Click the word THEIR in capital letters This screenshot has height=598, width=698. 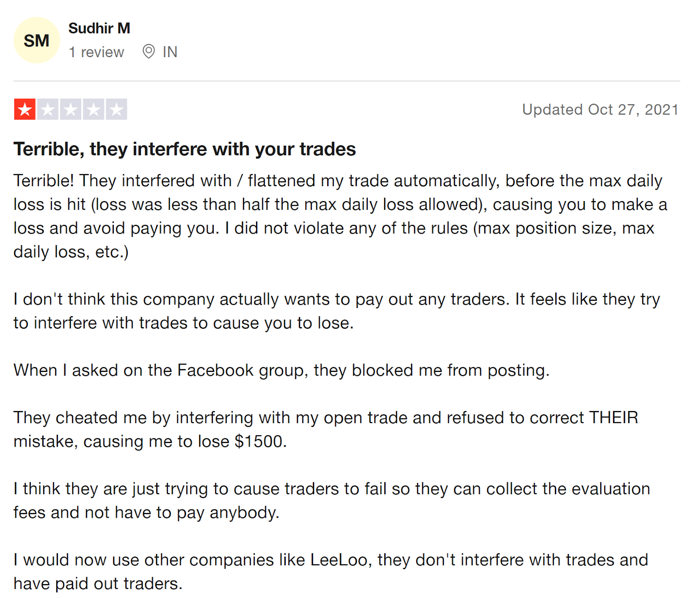[x=613, y=417]
